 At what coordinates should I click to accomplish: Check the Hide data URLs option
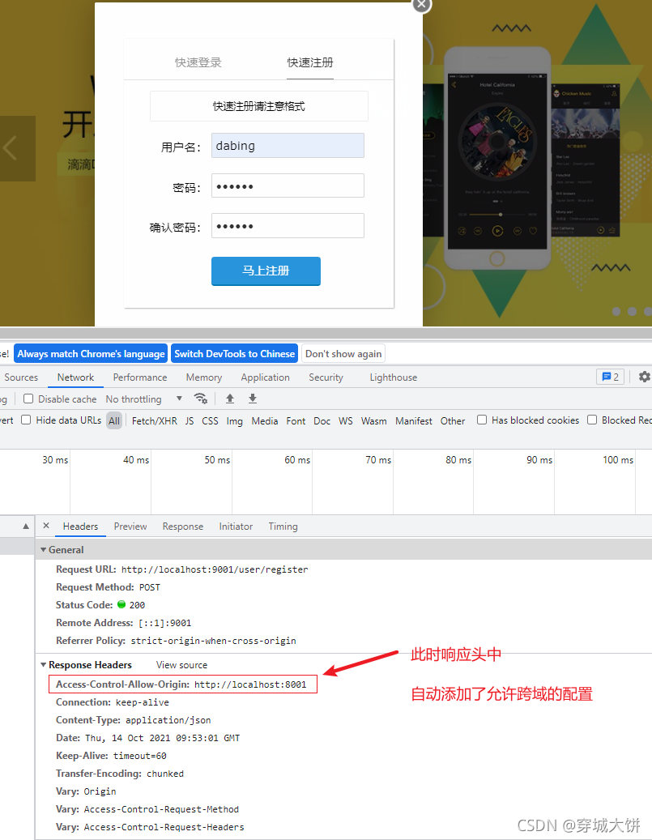[x=25, y=420]
